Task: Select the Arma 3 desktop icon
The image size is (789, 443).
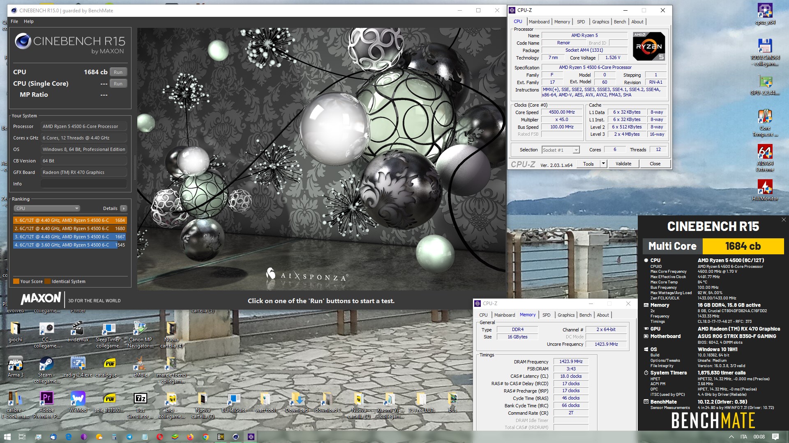Action: click(16, 367)
